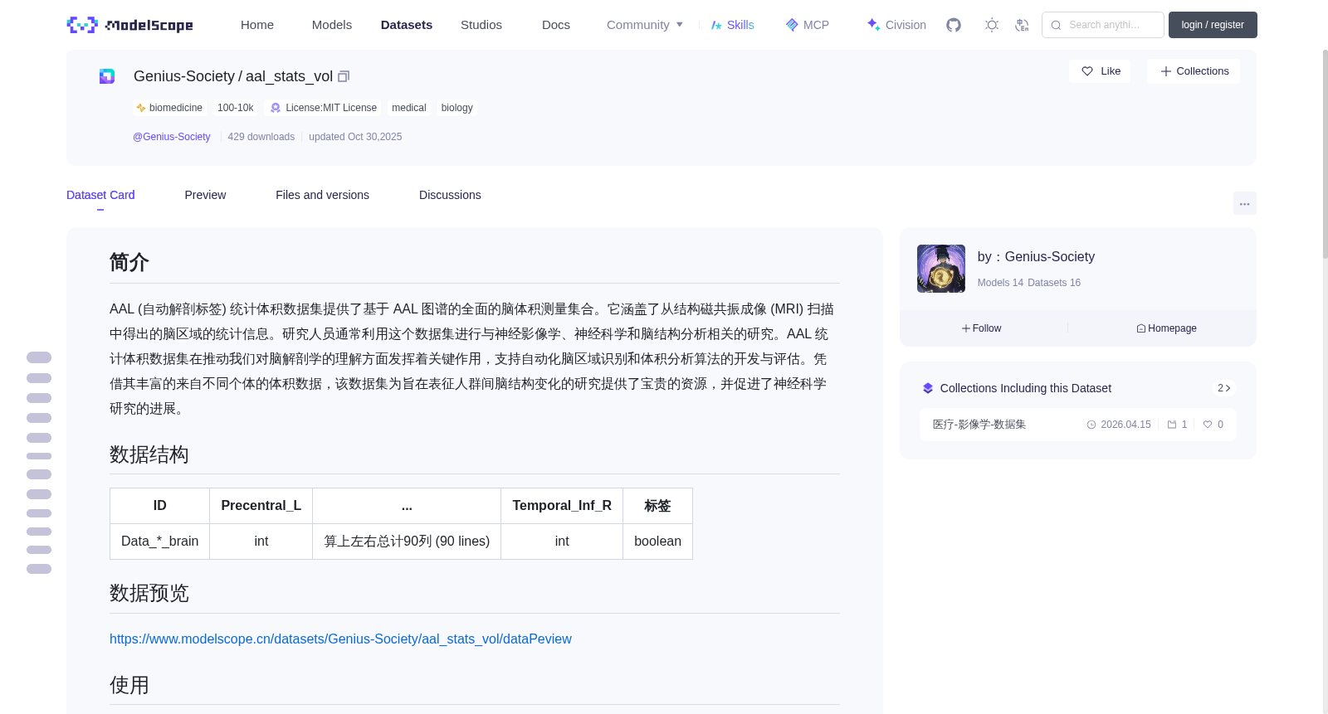Switch to Files and versions tab
The width and height of the screenshot is (1328, 714).
(x=322, y=195)
